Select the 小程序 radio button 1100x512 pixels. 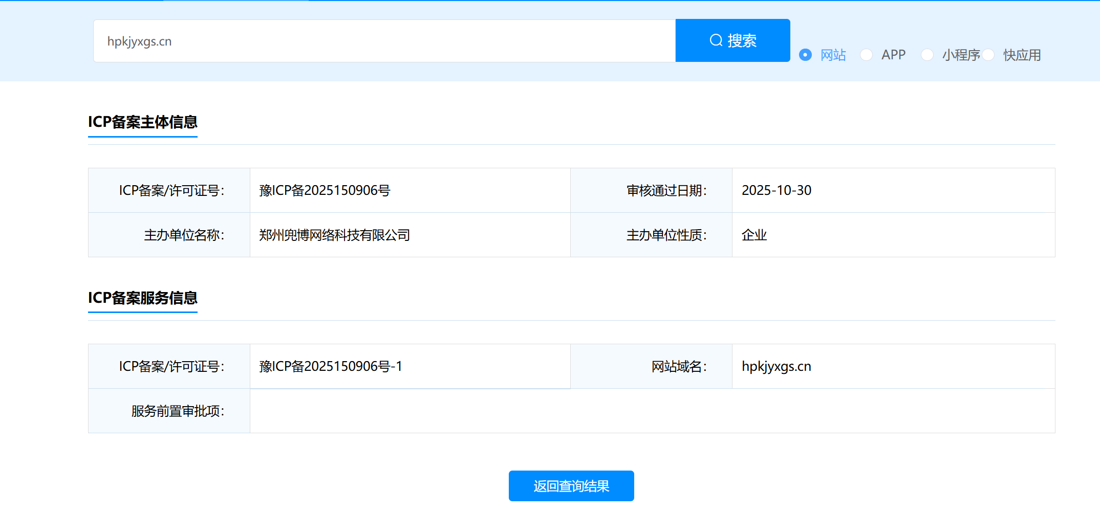coord(927,55)
